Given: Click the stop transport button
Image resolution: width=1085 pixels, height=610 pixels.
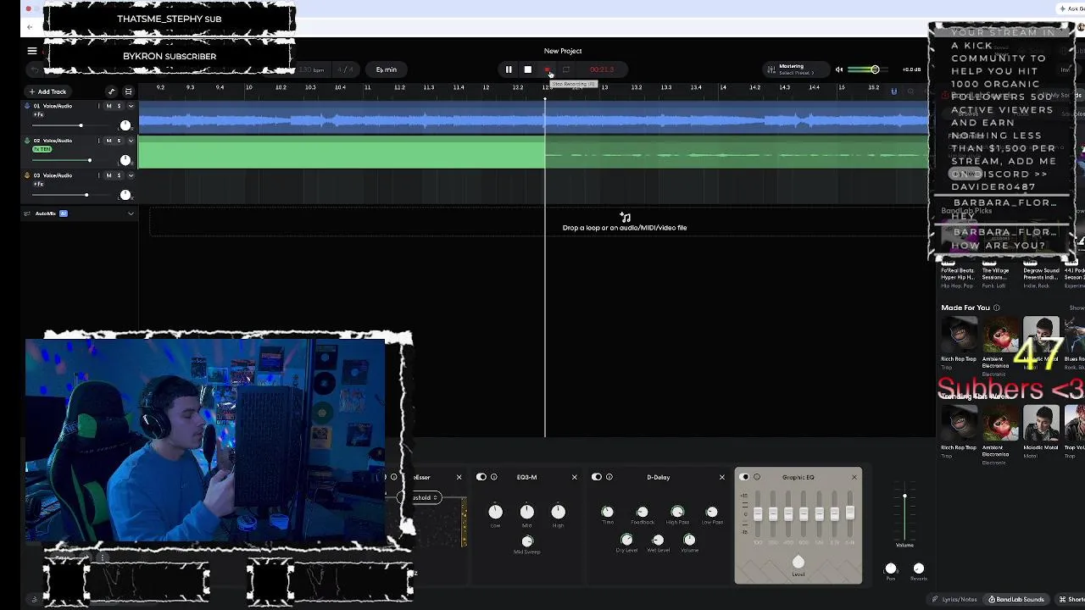Looking at the screenshot, I should (x=527, y=69).
